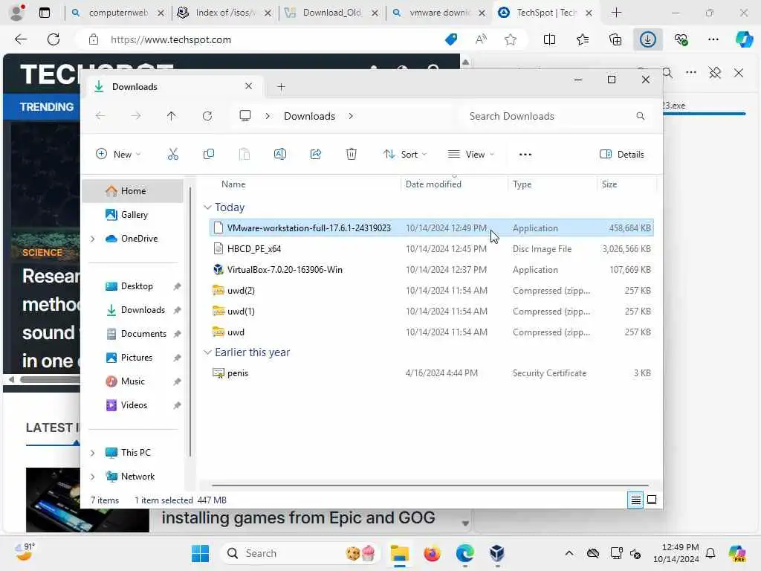Click the Edge Downloads toolbar icon
Screen dimensions: 761x571
coord(648,39)
